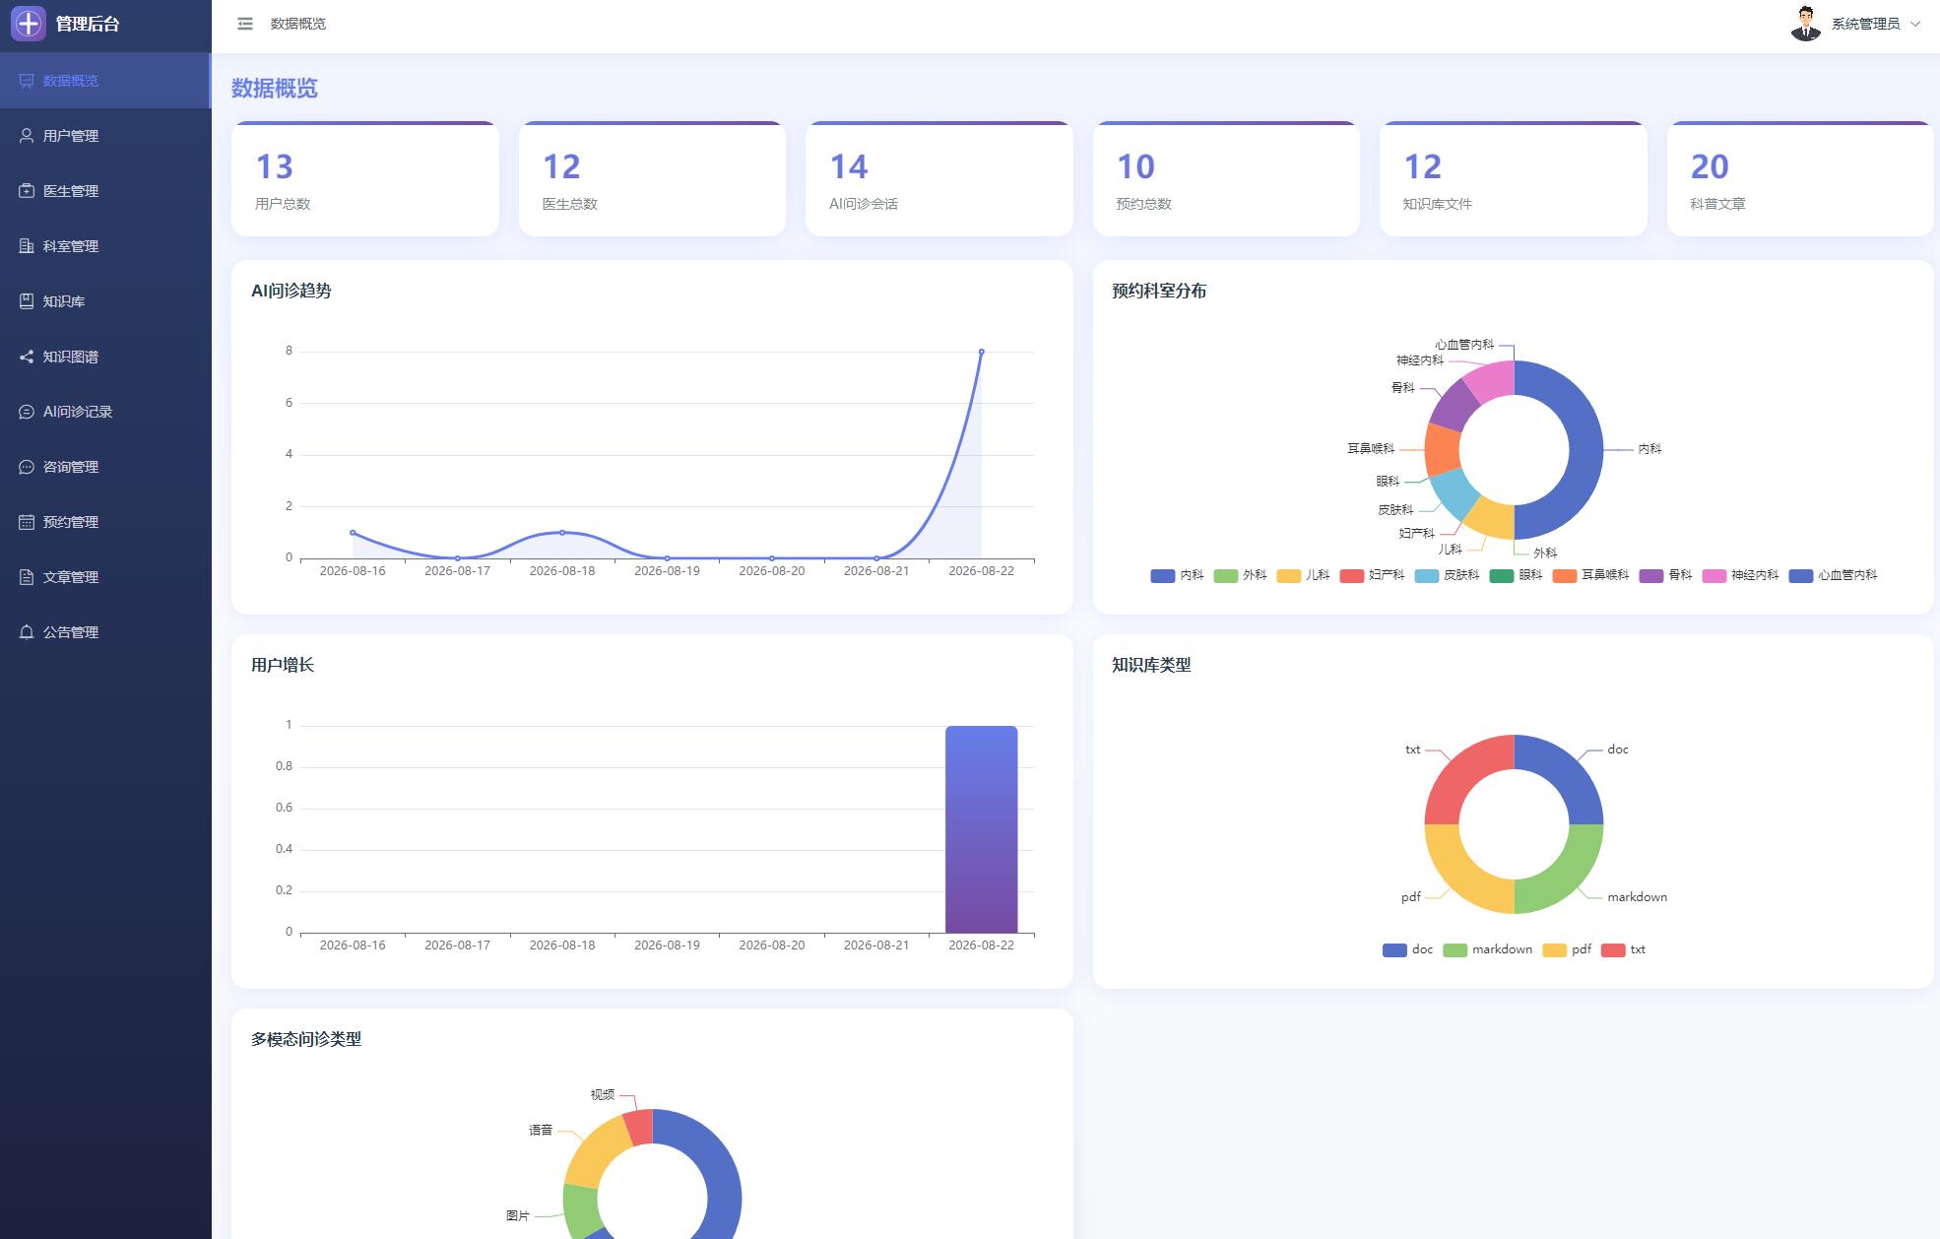Click the 数据概览 breadcrumb in header
Viewport: 1940px width, 1239px height.
[x=298, y=24]
